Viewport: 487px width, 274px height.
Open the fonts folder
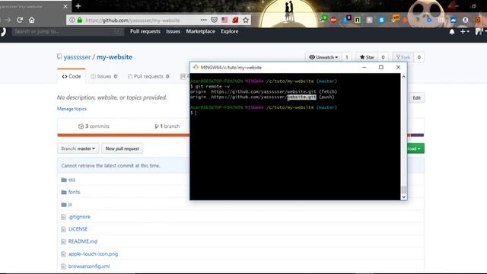click(x=75, y=192)
